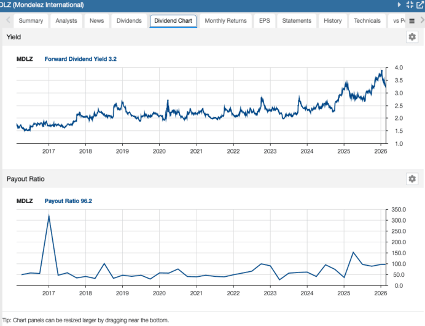Click the collapse/shrink panel icon

[x=410, y=4]
